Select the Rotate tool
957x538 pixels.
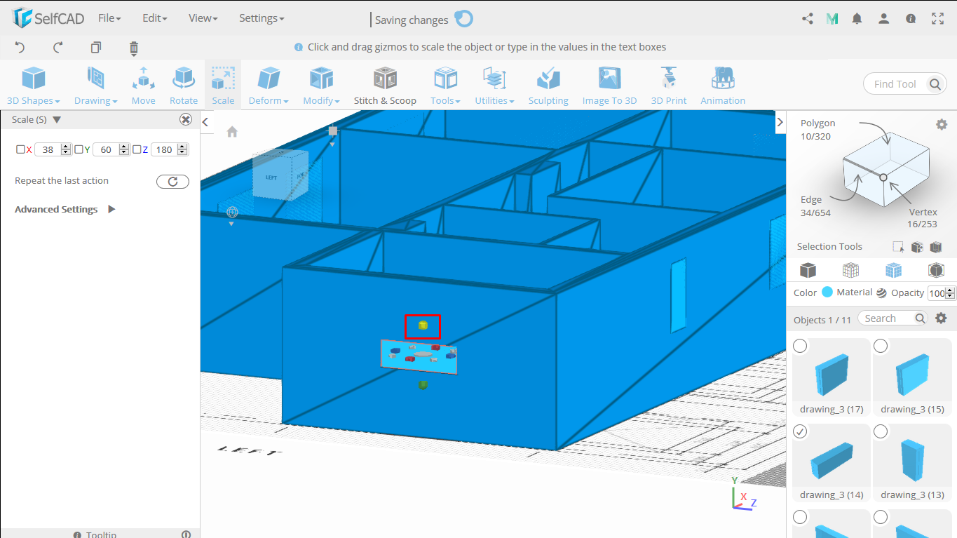pos(184,85)
